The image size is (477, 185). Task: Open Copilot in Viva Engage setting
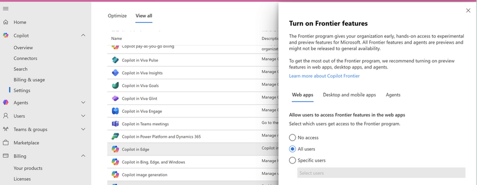142,111
